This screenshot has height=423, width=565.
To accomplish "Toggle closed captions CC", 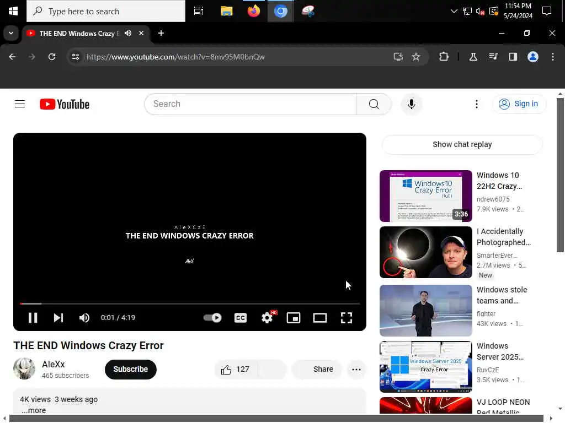I will point(241,318).
